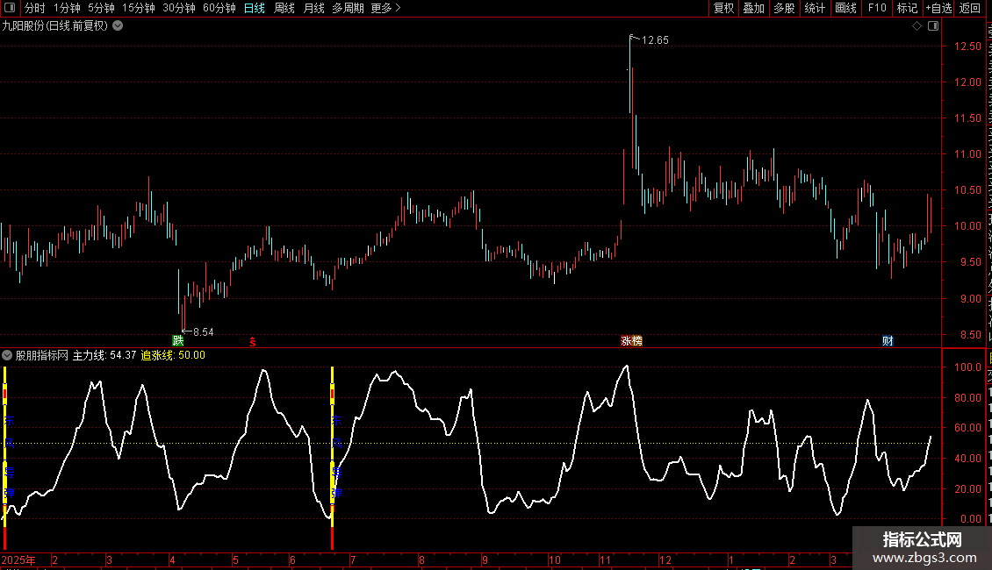Click the green 跌 marker under the chart
This screenshot has width=992, height=570.
(x=178, y=340)
